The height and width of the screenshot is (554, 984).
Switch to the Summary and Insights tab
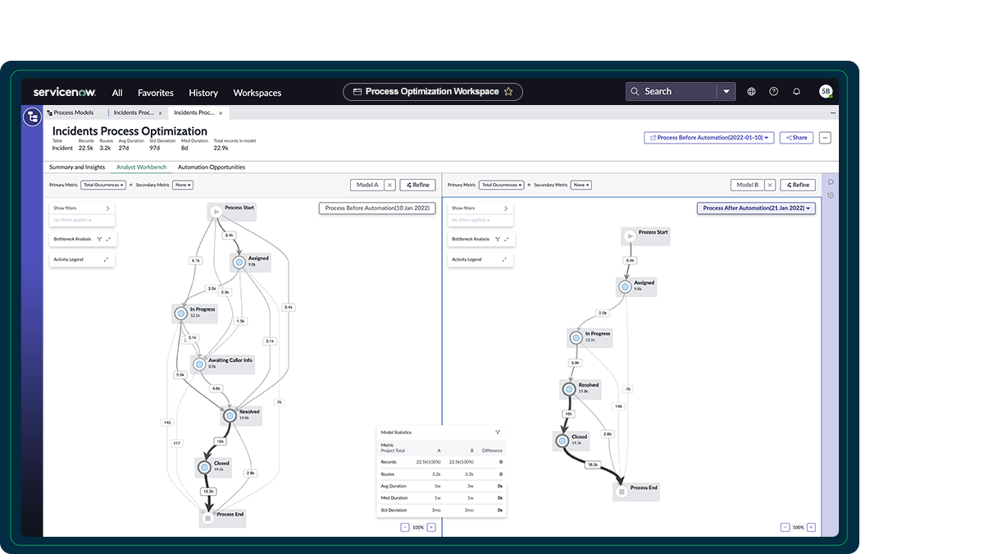tap(77, 167)
